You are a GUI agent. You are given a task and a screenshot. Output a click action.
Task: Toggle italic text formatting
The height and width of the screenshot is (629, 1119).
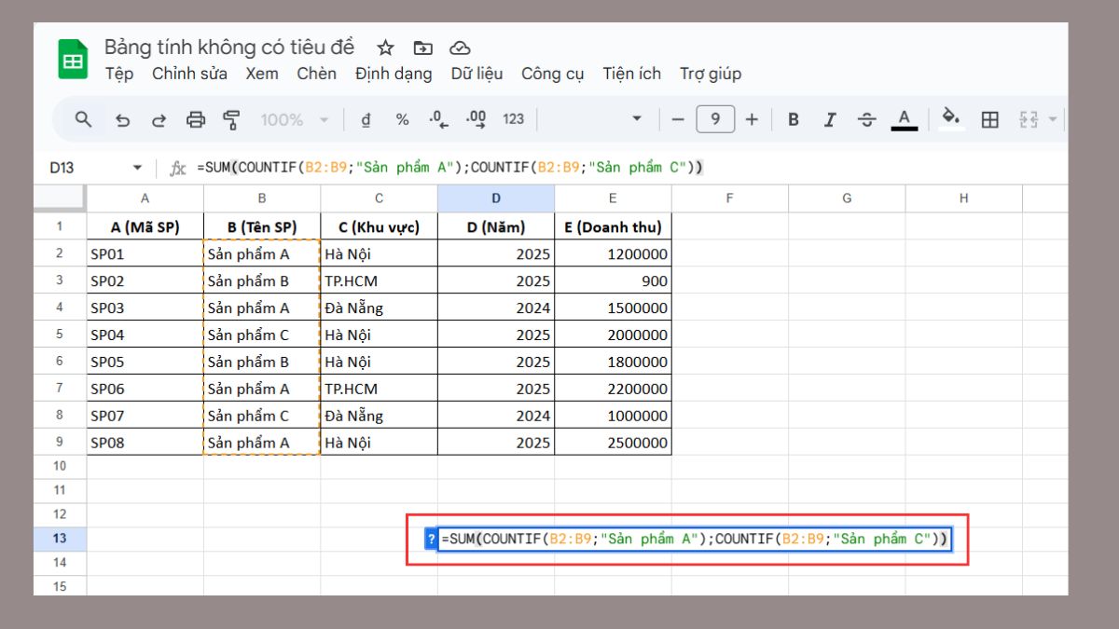[830, 119]
